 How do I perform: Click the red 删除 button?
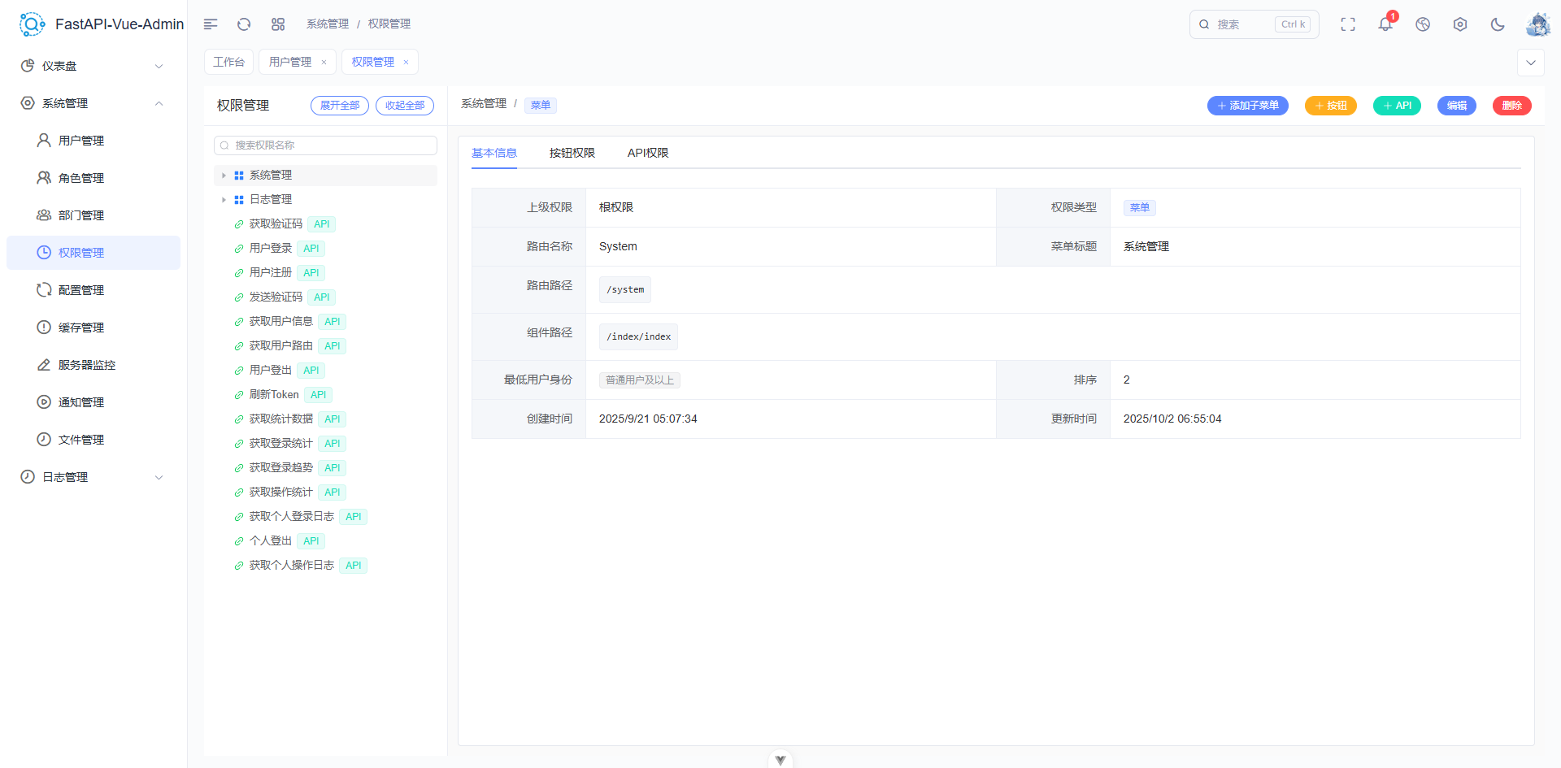(1511, 106)
